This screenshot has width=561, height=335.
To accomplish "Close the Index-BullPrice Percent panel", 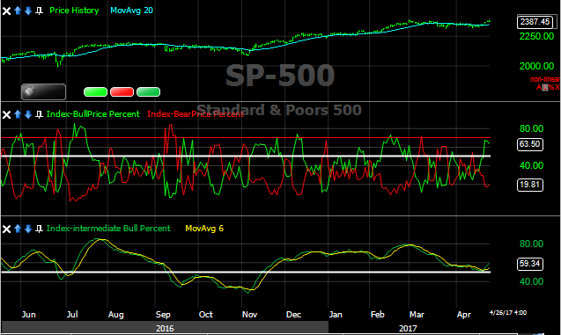I will tap(6, 114).
